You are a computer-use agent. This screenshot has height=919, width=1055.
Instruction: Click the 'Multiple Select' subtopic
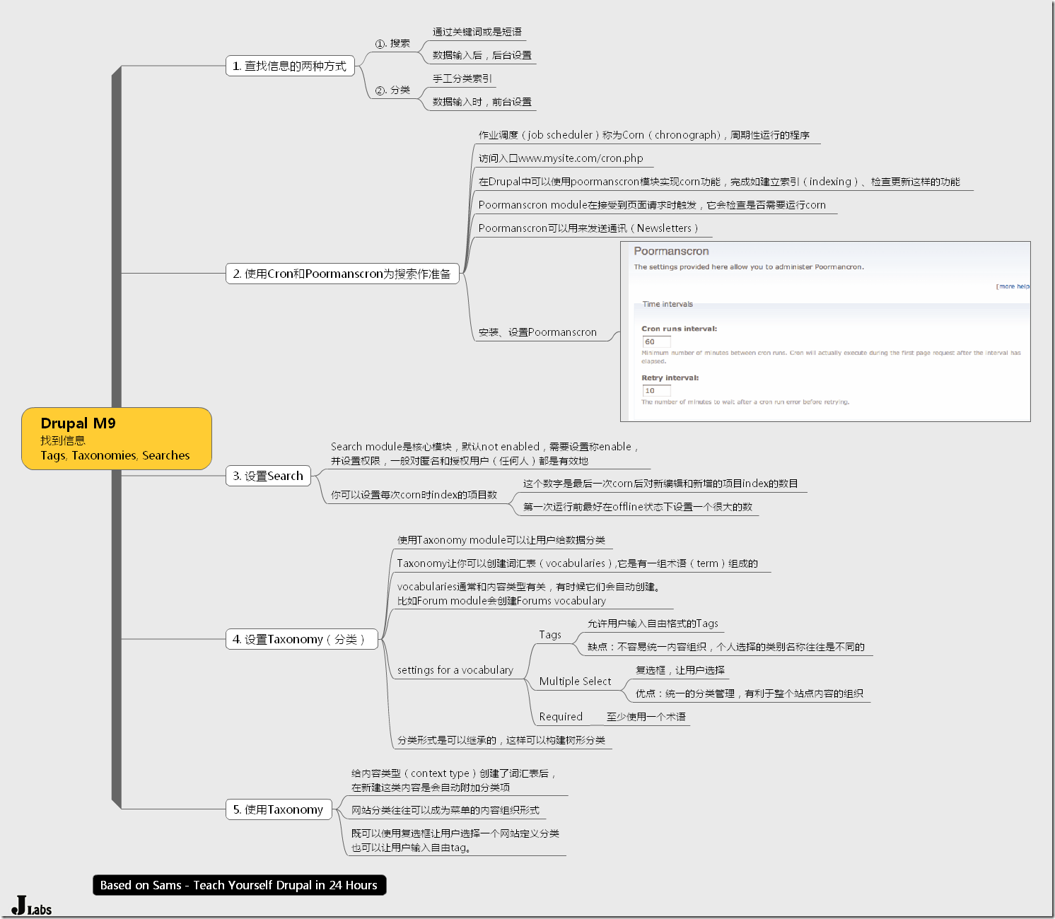[575, 681]
